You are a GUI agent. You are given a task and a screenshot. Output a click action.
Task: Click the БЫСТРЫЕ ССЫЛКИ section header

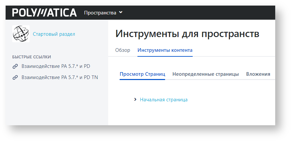32,57
